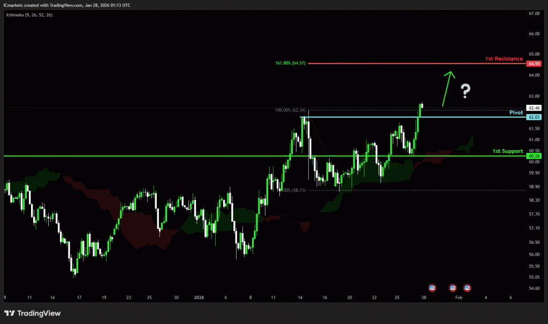
Task: Click the 67.00 value on price scale
Action: coord(533,14)
